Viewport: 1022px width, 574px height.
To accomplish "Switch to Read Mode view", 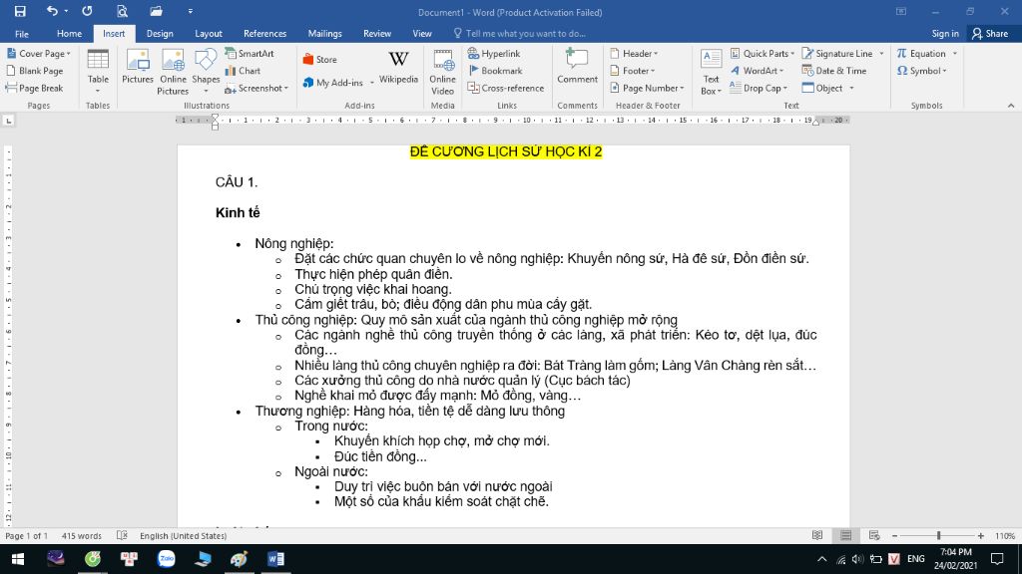I will tap(817, 535).
